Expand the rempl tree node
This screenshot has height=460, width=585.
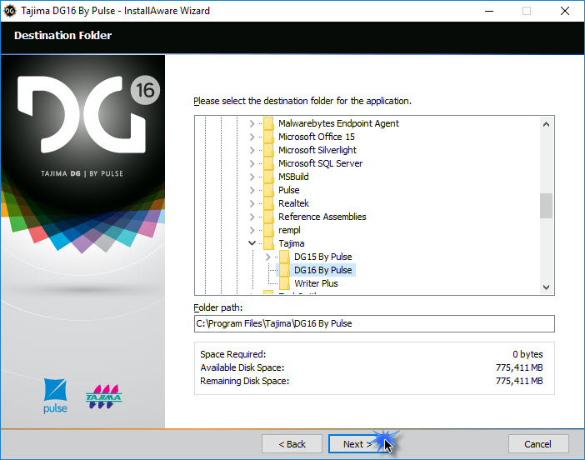(x=252, y=230)
